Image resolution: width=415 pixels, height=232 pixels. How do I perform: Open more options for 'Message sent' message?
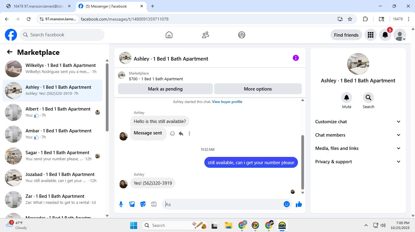(189, 134)
